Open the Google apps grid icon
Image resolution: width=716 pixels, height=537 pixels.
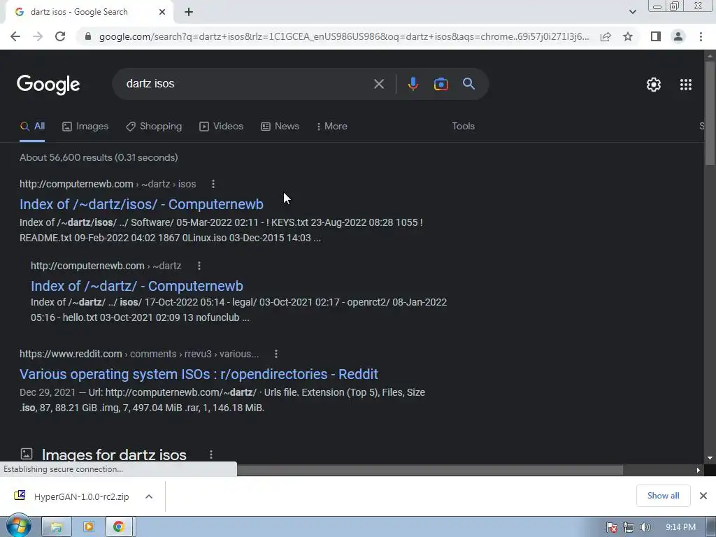[x=686, y=85]
